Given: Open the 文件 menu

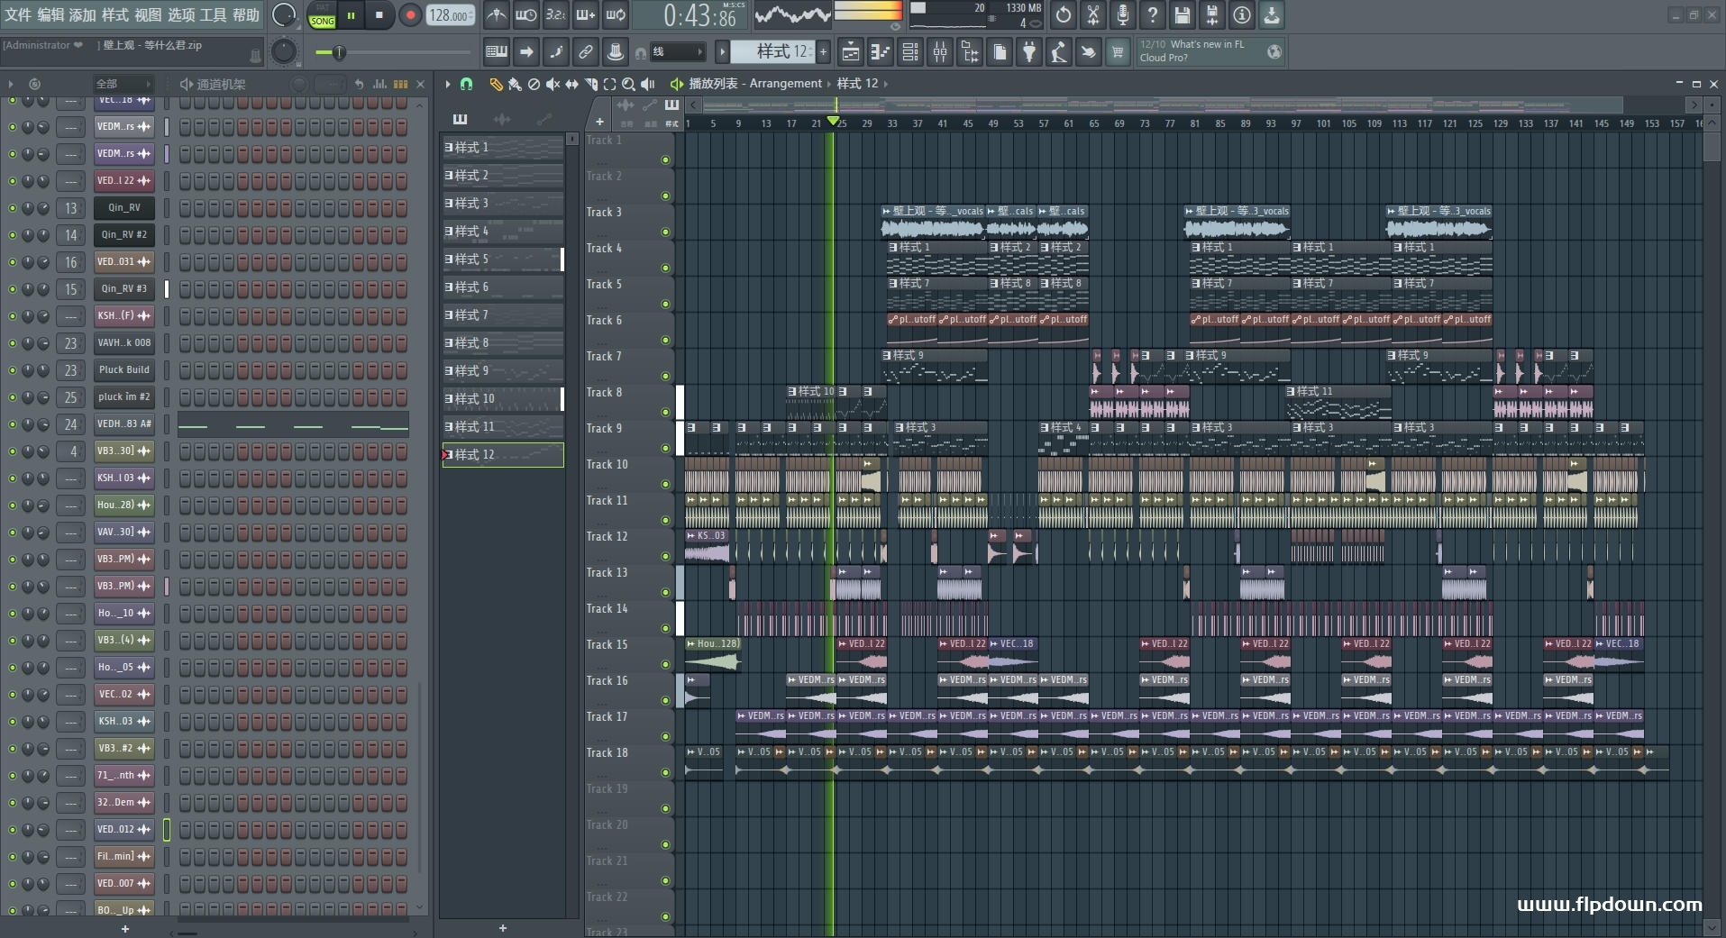Looking at the screenshot, I should click(17, 15).
